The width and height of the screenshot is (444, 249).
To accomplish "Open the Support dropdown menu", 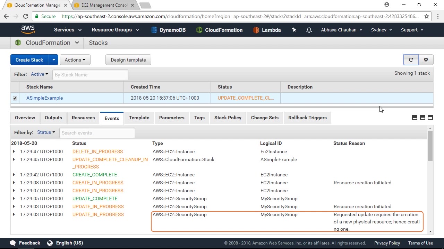I will coord(412,30).
